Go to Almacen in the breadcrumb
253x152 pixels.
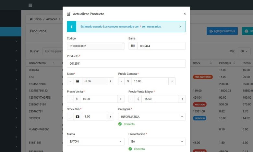[x=52, y=19]
